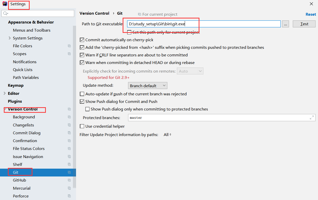Click project-level icon beside GitHub
Image resolution: width=318 pixels, height=200 pixels.
pos(69,180)
